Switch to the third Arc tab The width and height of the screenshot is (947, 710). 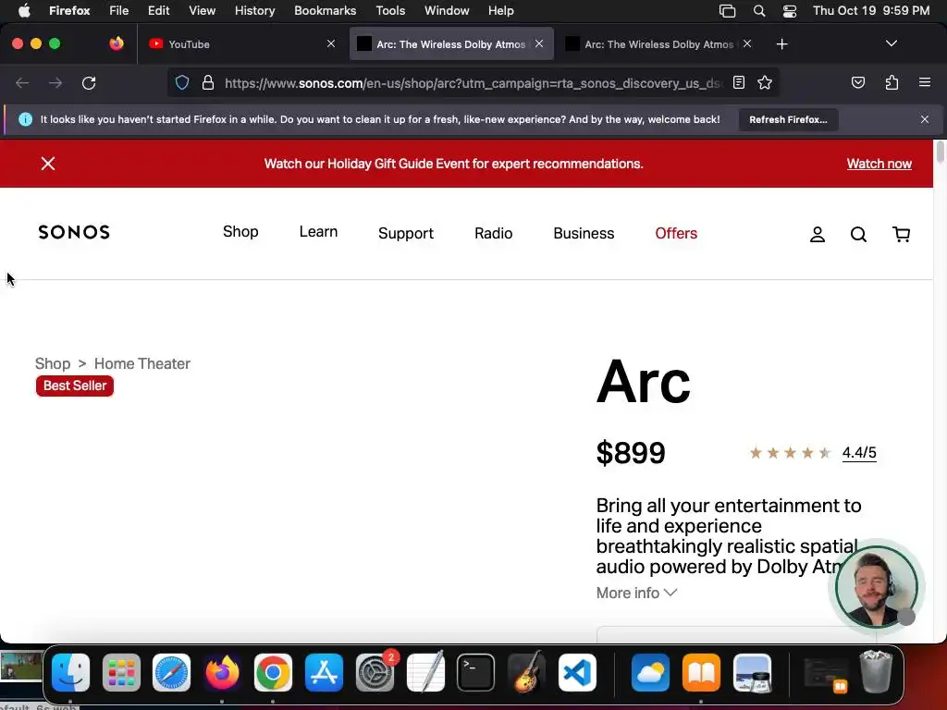tap(658, 44)
